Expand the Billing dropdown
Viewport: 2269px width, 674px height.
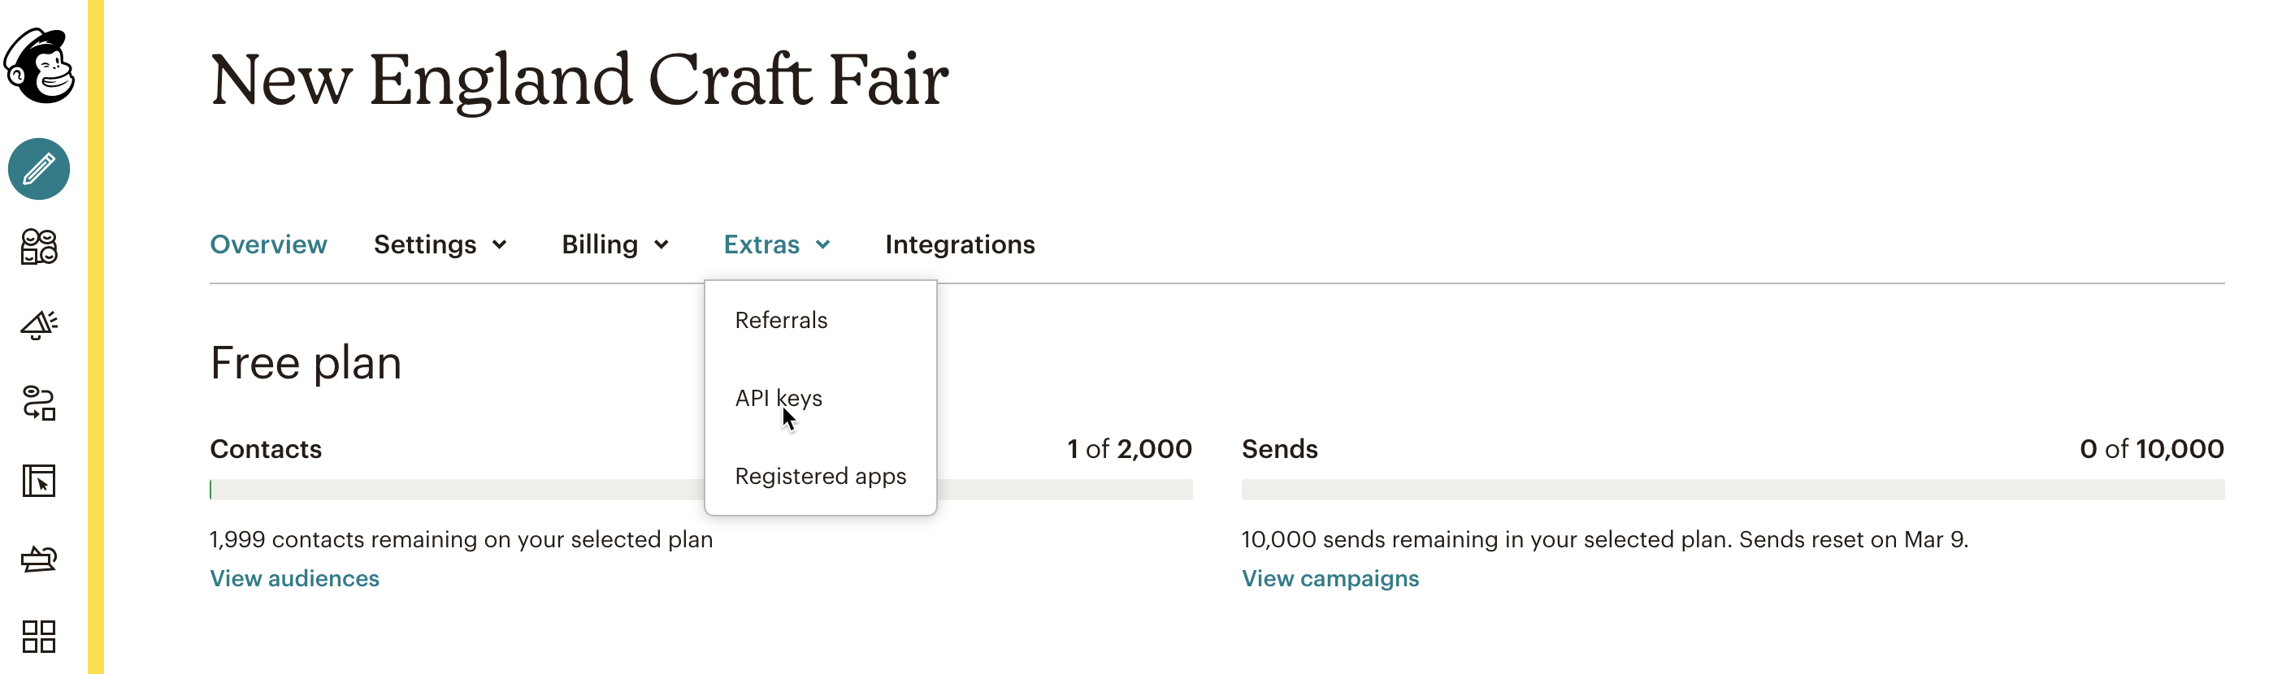616,244
